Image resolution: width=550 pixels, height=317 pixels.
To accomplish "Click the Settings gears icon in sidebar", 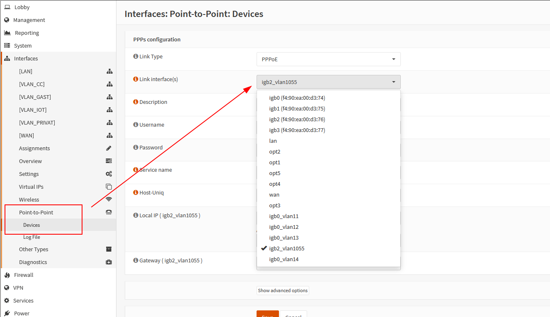I will tap(109, 174).
